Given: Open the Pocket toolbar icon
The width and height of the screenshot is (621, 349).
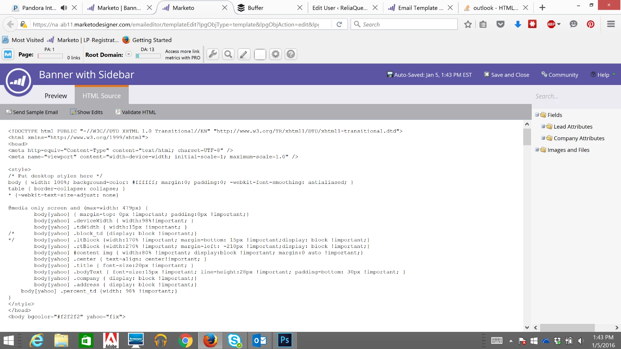Looking at the screenshot, I should pyautogui.click(x=500, y=24).
